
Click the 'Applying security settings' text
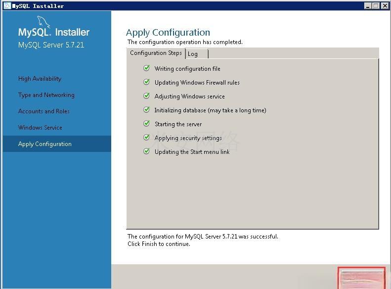click(188, 138)
